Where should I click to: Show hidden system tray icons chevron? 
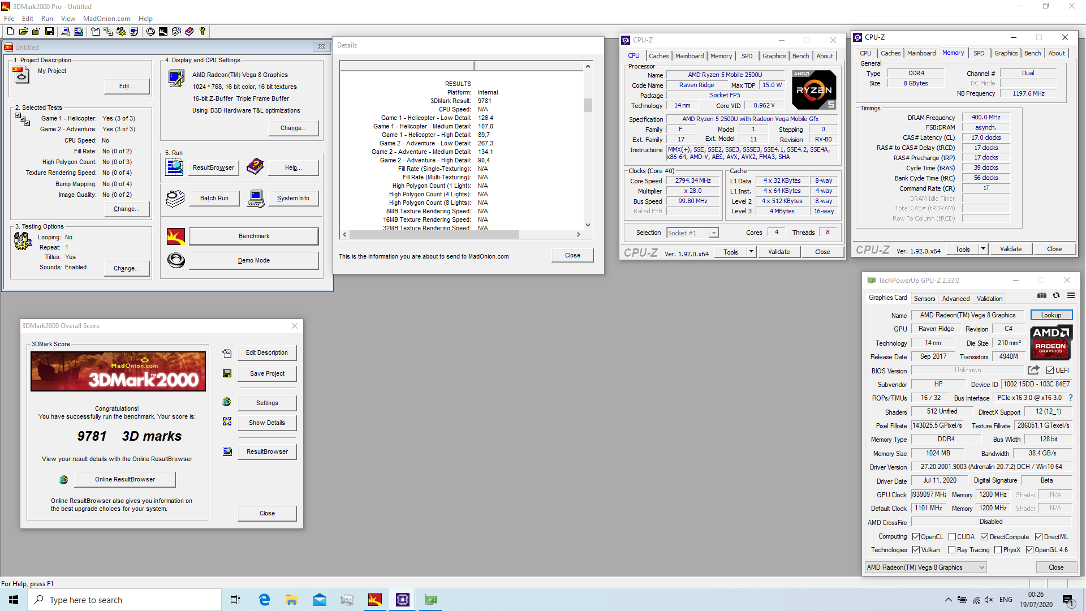948,600
